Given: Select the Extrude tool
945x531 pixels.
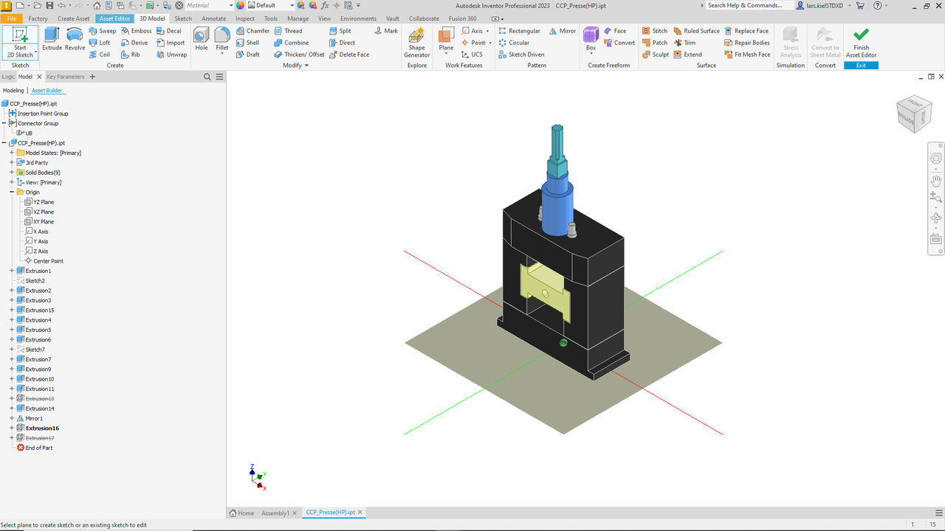Looking at the screenshot, I should point(52,39).
